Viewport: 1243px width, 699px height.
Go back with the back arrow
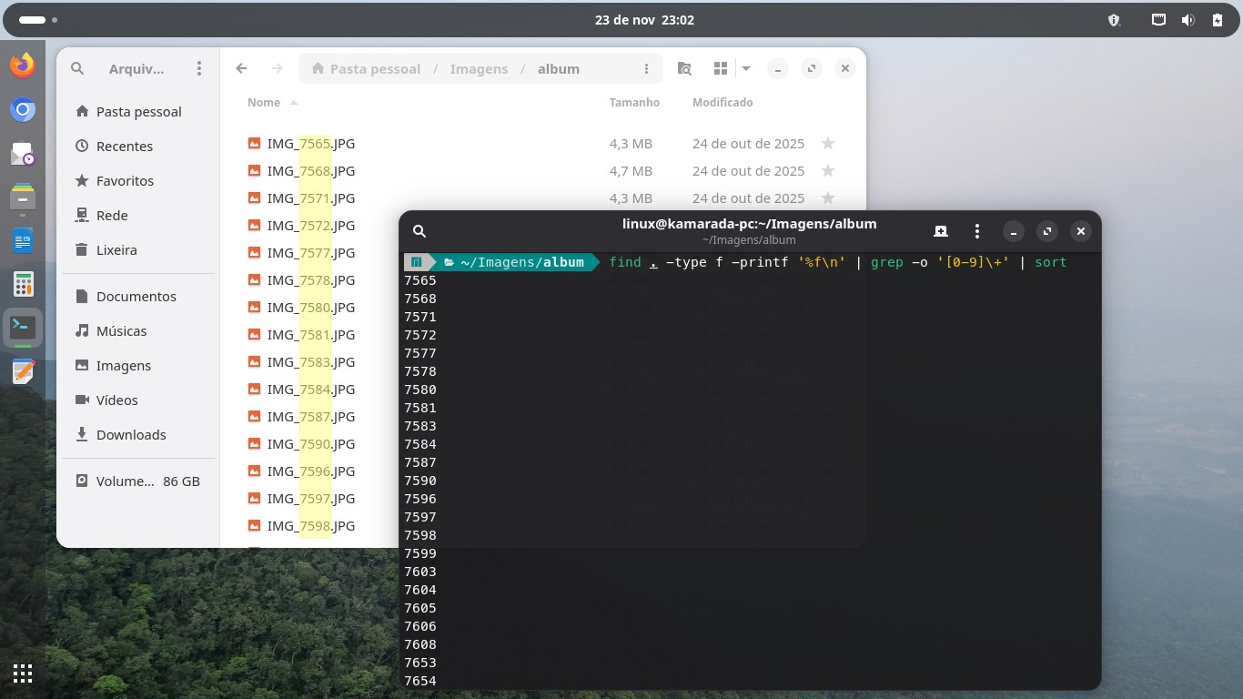coord(241,68)
